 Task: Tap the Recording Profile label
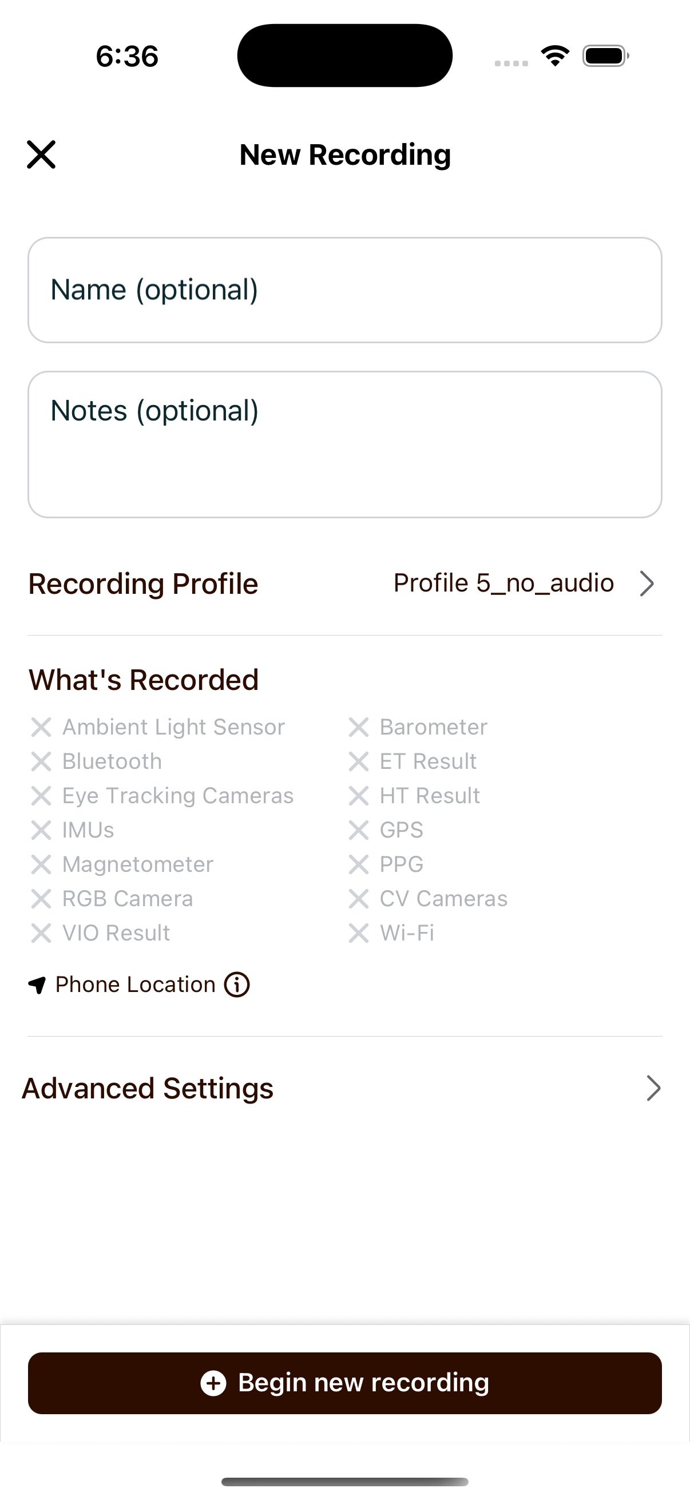coord(143,584)
